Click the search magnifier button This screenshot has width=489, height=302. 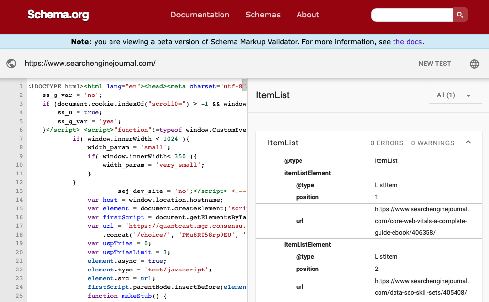coord(460,15)
